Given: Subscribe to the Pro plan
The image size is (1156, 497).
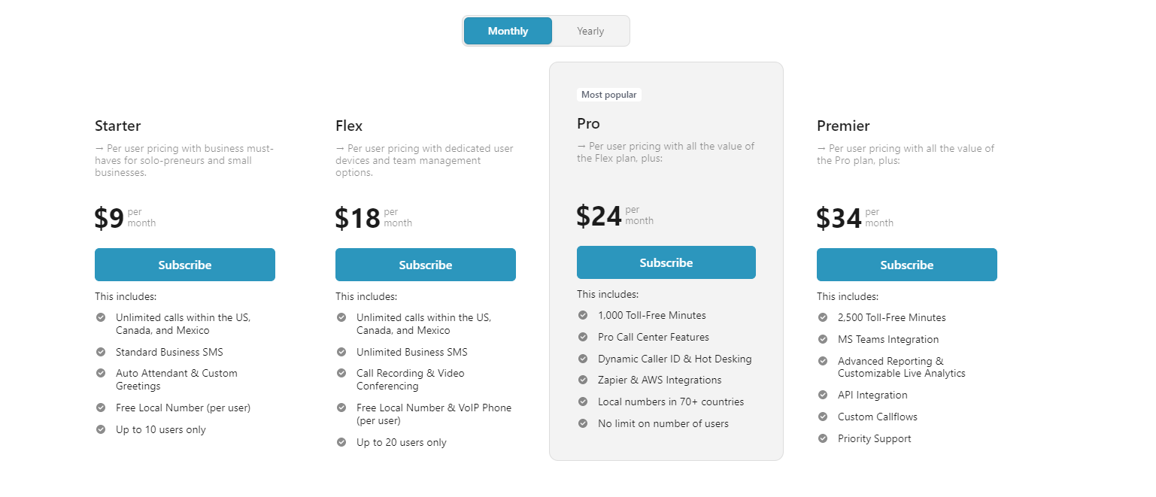Looking at the screenshot, I should click(x=666, y=262).
